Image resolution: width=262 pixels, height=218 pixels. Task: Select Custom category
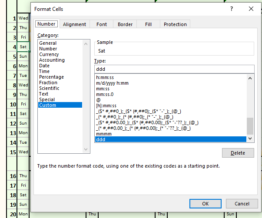tap(60, 105)
